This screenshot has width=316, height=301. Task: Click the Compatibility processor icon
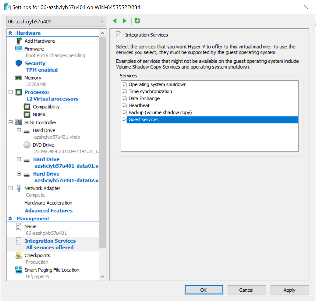[x=27, y=107]
